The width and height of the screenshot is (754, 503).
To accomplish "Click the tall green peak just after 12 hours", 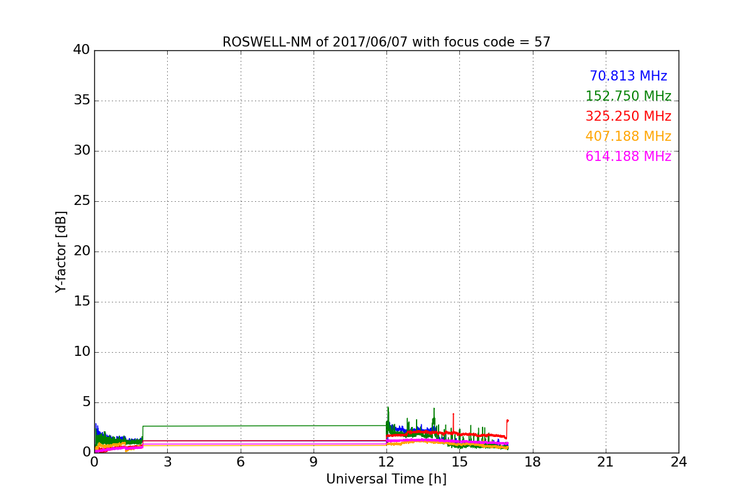I will pos(388,409).
